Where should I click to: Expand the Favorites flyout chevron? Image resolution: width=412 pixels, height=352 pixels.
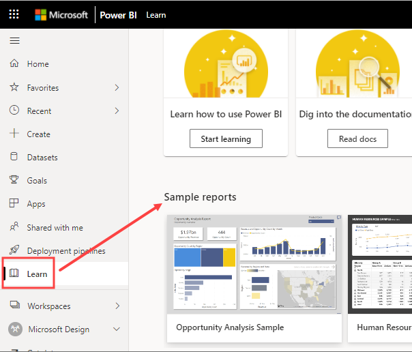pos(117,87)
